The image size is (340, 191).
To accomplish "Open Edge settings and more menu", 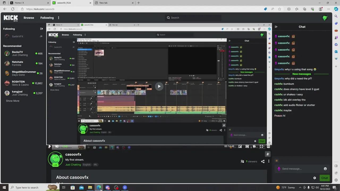I will coord(328,9).
